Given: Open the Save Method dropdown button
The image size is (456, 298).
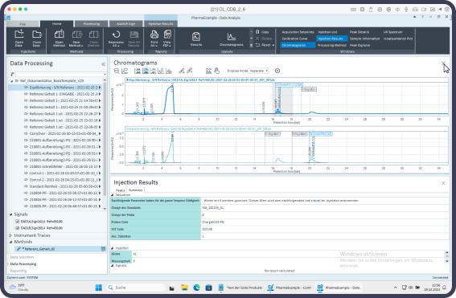Looking at the screenshot, I should 76,38.
